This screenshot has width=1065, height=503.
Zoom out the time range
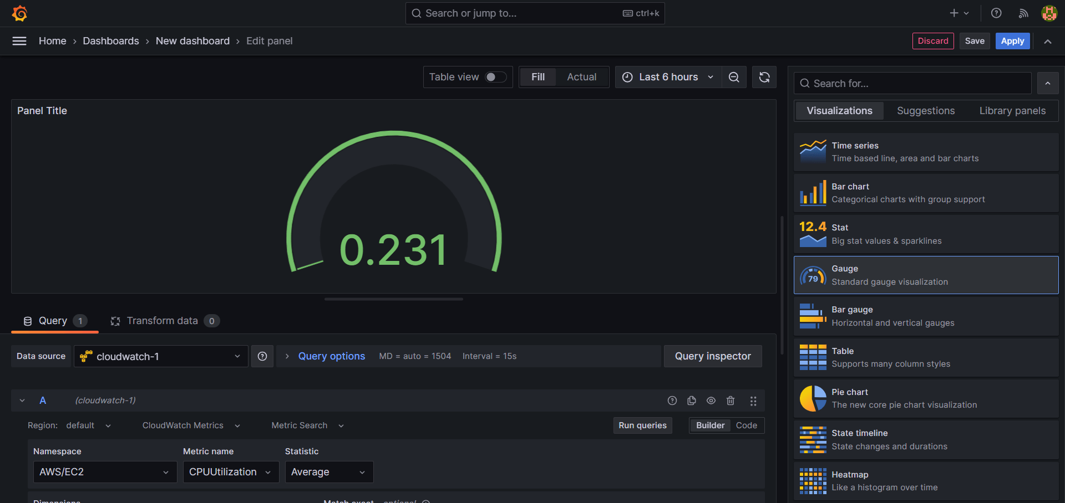click(x=734, y=77)
